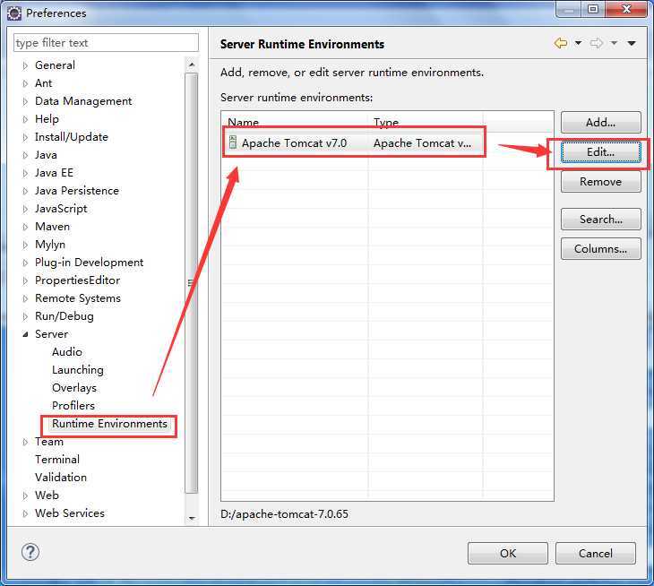Open the preferences view menu triangle
This screenshot has height=586, width=654.
pyautogui.click(x=632, y=43)
